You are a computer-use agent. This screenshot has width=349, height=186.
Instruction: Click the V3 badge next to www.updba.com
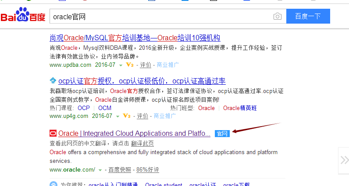[x=128, y=65]
